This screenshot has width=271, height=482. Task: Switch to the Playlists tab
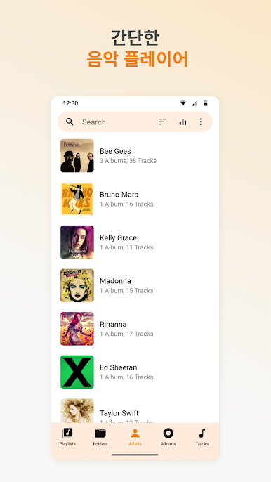click(67, 437)
